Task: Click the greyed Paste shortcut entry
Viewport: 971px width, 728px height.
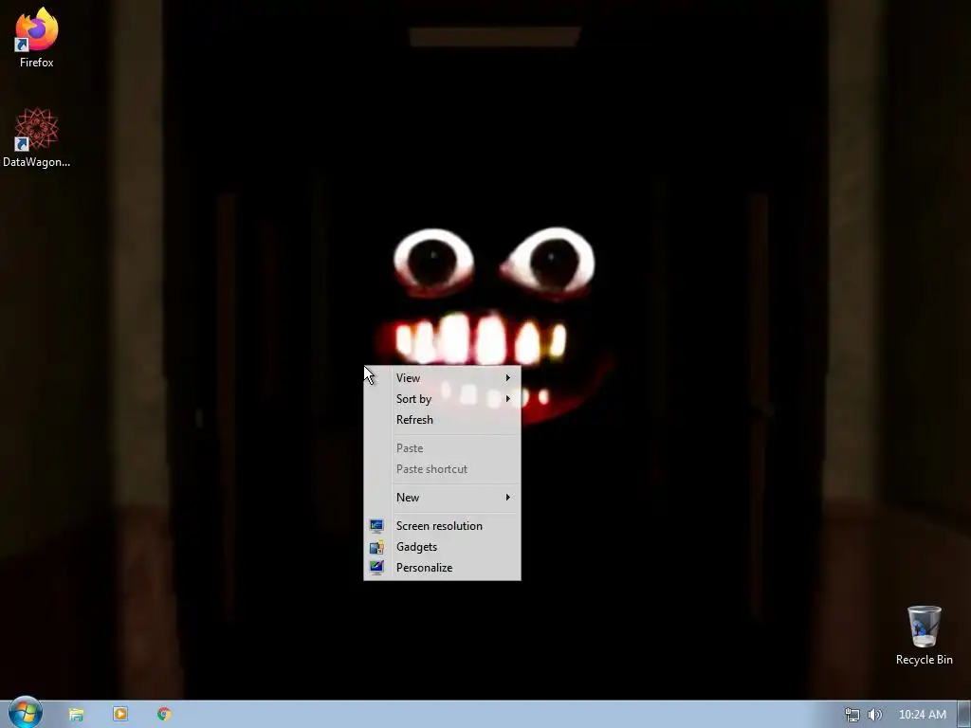Action: tap(442, 469)
